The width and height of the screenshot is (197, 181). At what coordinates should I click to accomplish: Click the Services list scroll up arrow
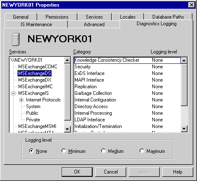[67, 60]
